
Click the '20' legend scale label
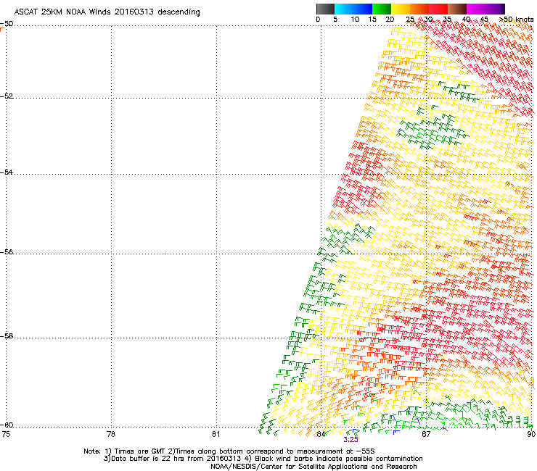coord(390,20)
